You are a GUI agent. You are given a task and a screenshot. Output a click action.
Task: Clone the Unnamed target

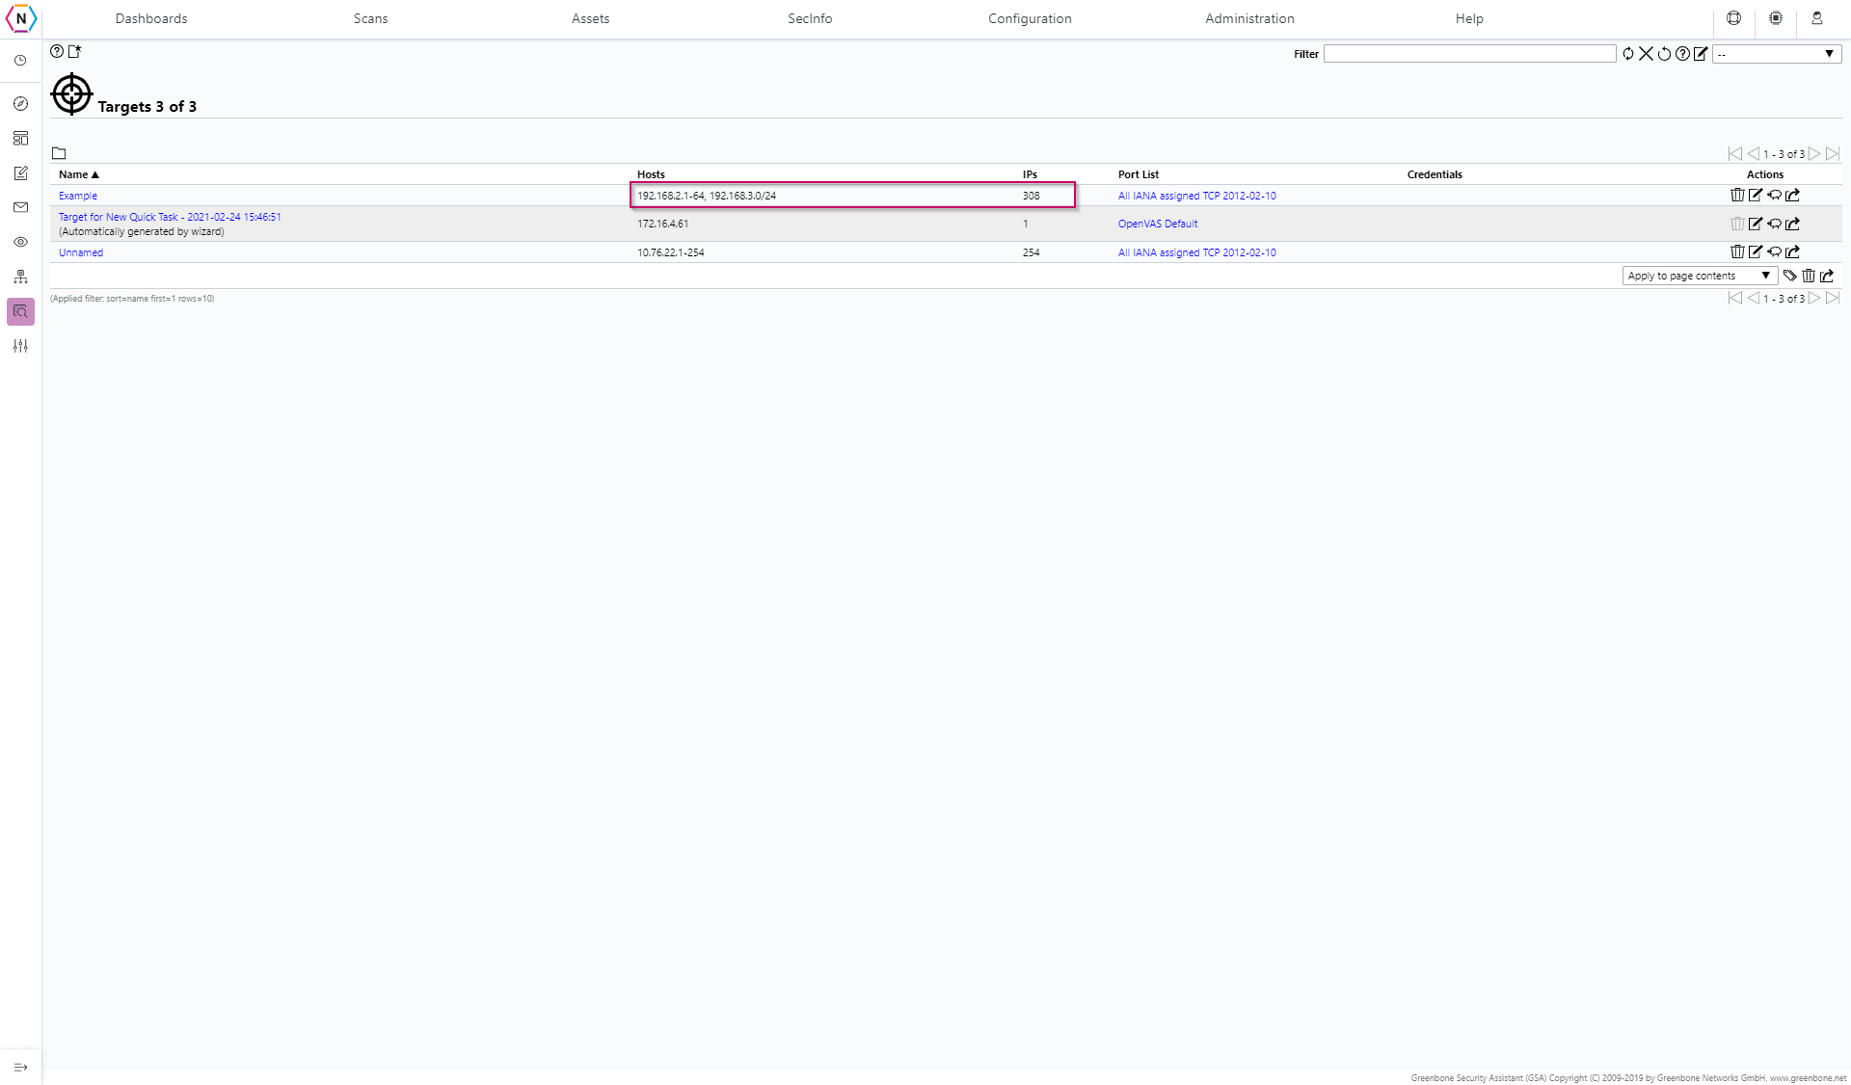1774,252
